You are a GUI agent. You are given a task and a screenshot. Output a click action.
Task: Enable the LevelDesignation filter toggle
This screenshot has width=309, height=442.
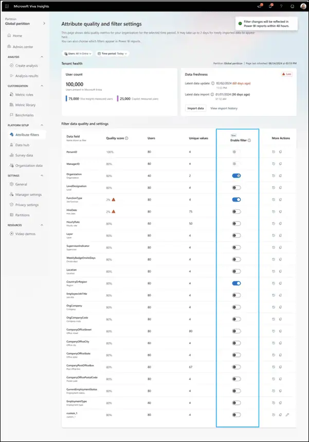tap(237, 188)
